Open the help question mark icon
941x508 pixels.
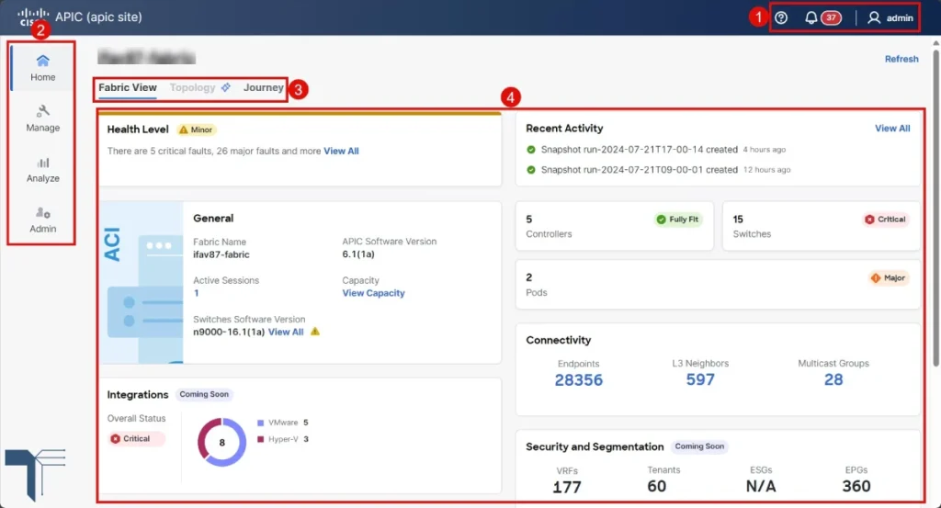[x=781, y=18]
